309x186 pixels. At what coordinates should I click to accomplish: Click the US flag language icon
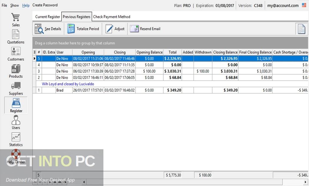tap(304, 5)
